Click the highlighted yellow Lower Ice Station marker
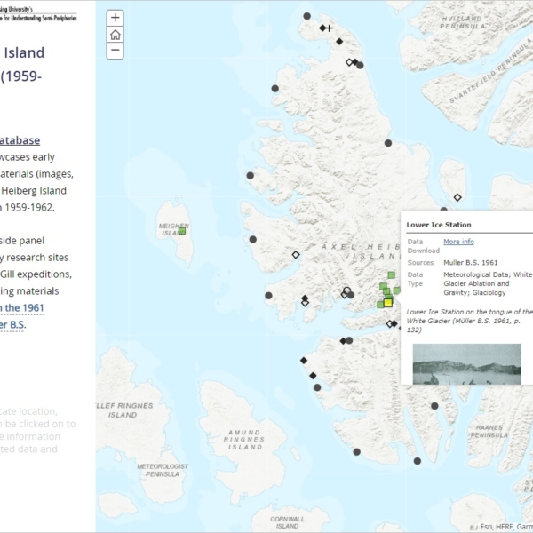 coord(388,303)
